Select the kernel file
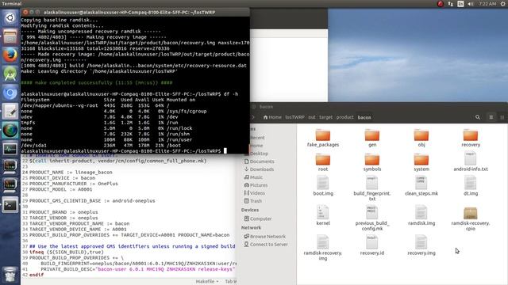 coord(323,216)
